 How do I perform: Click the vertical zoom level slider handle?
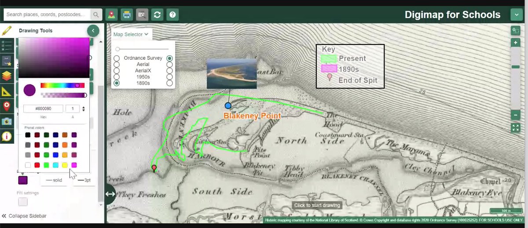click(x=515, y=67)
